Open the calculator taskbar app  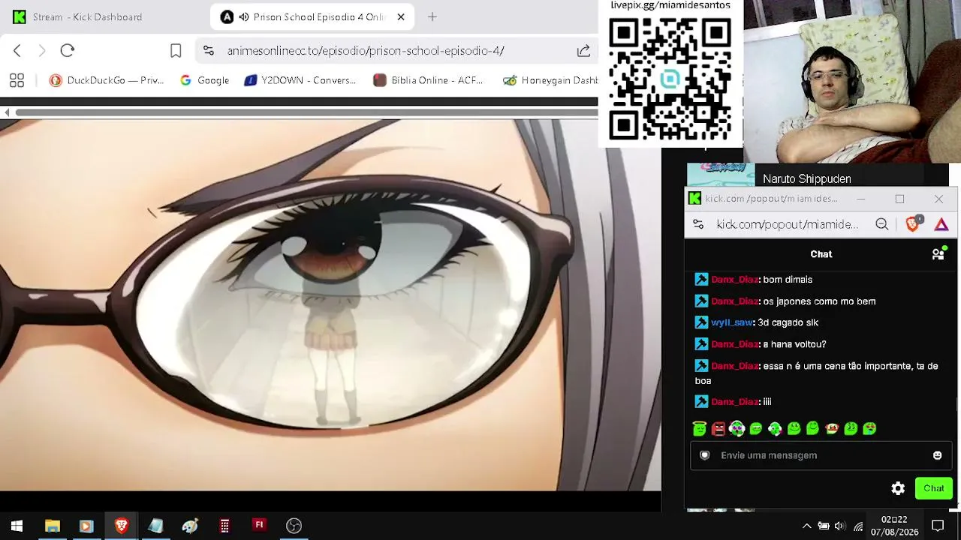(224, 526)
